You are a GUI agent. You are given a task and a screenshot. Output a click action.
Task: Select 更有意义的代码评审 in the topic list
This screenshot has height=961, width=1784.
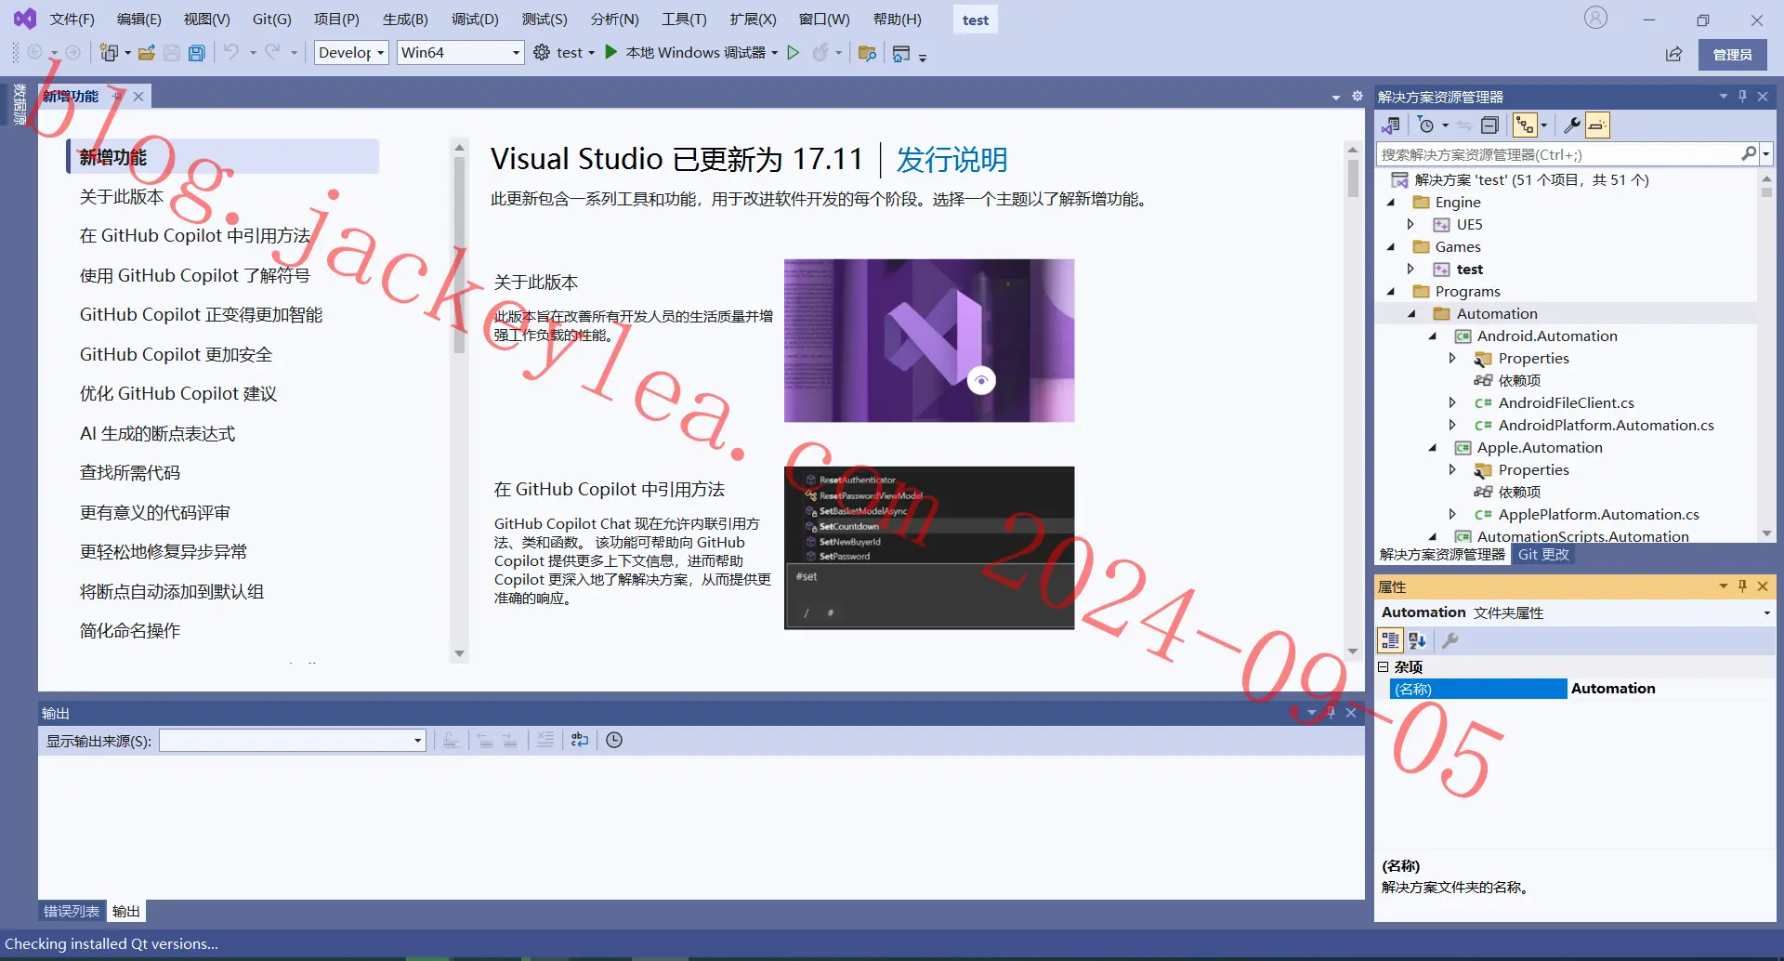tap(155, 513)
